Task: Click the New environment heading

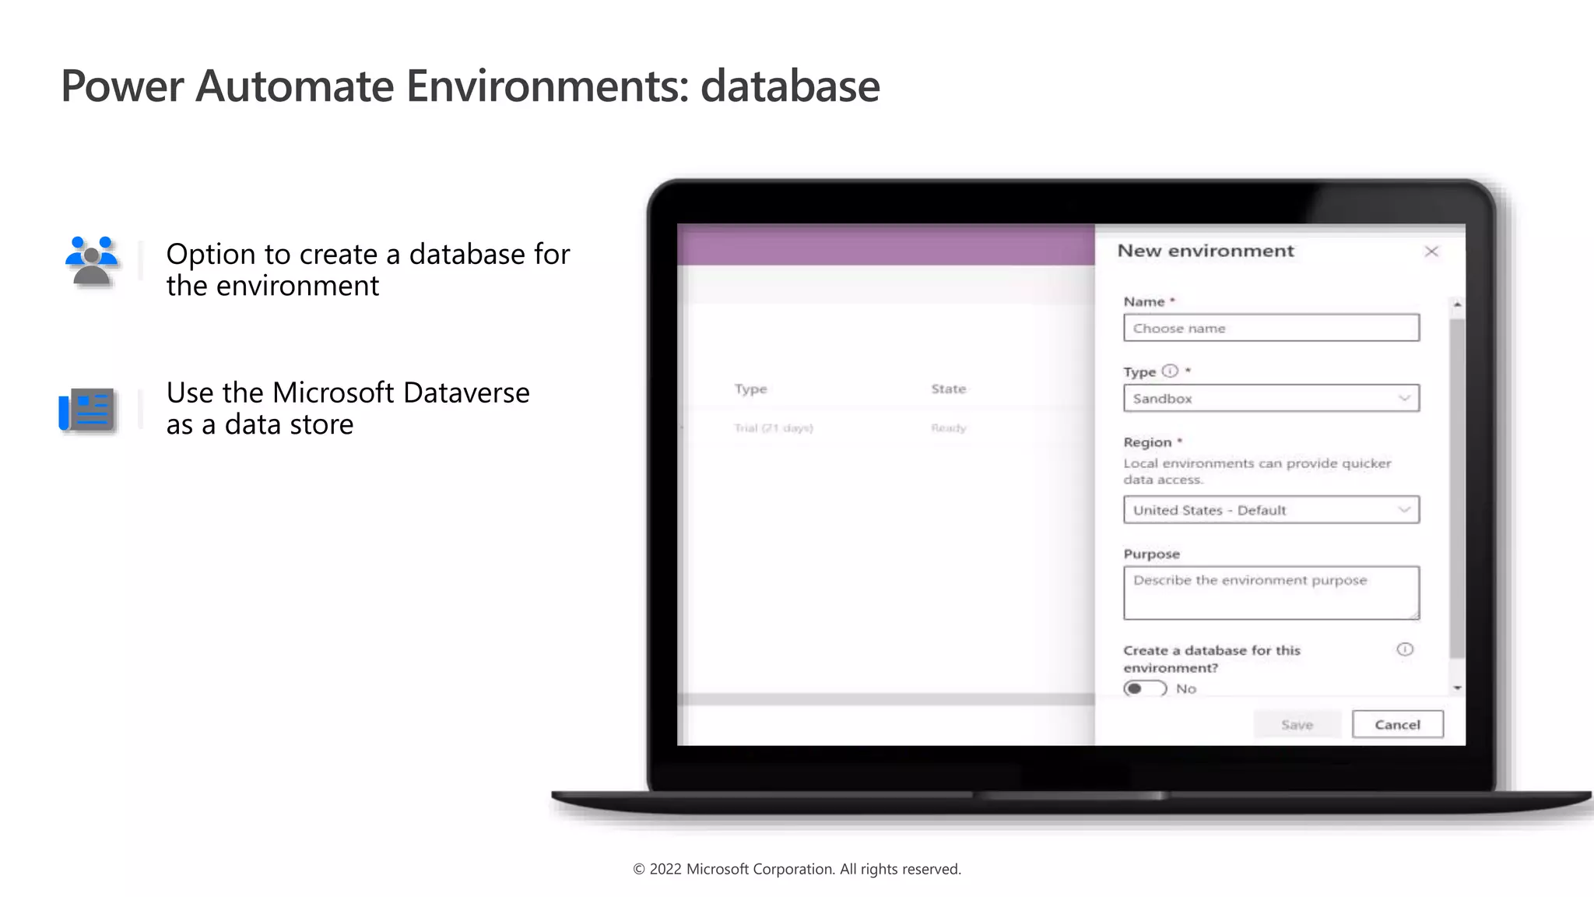Action: [1206, 251]
